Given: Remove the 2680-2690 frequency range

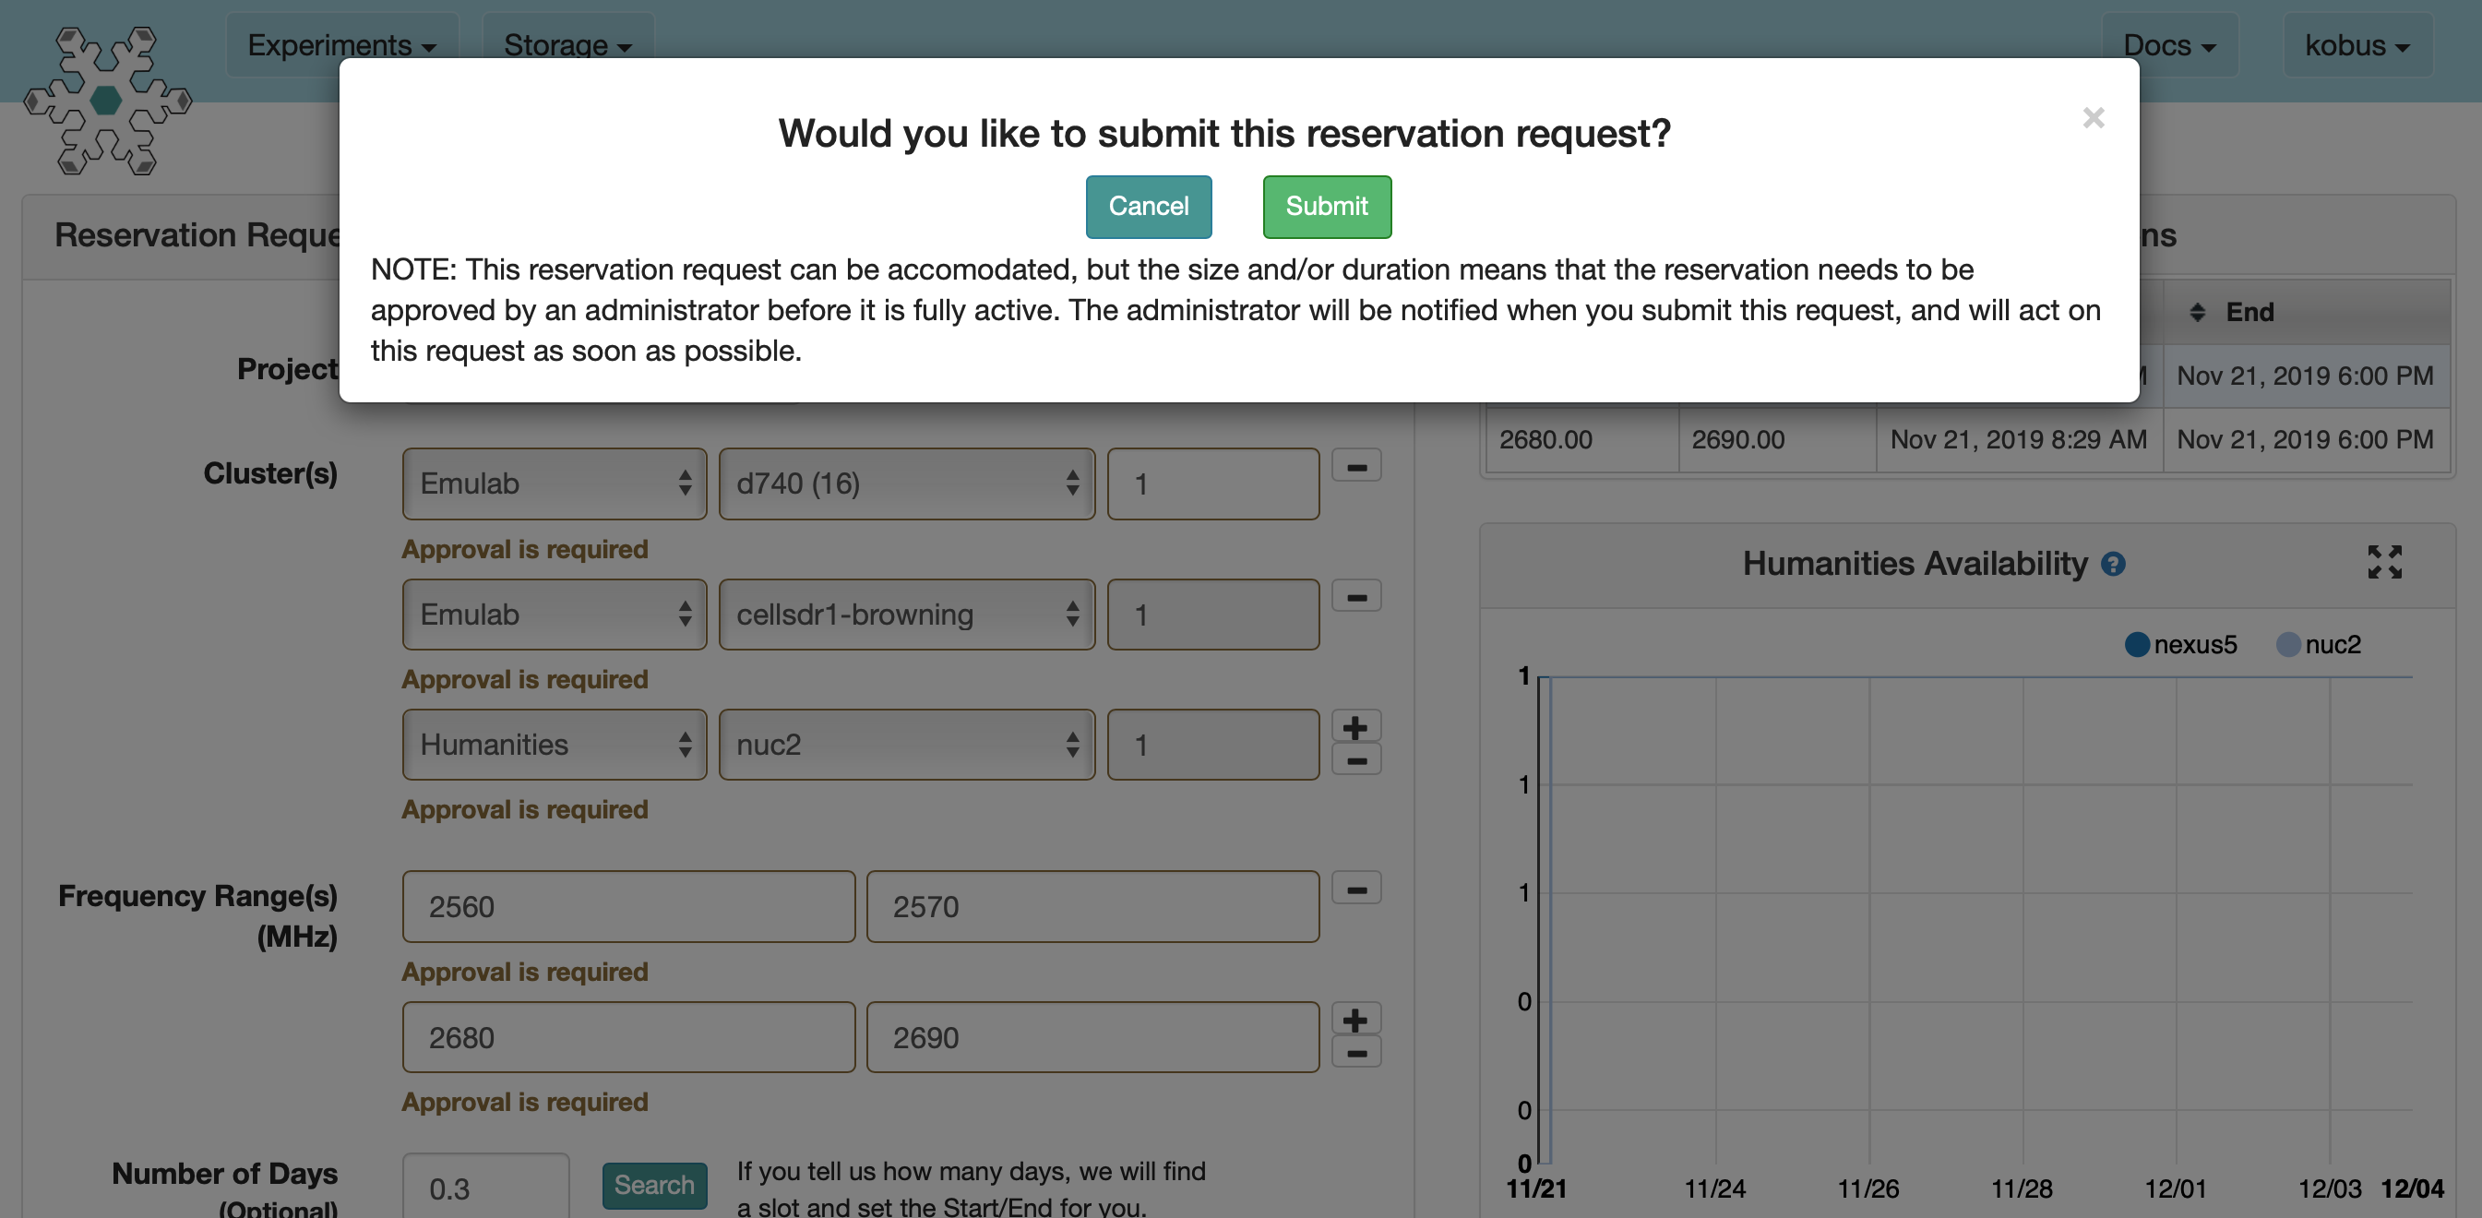Looking at the screenshot, I should [1356, 1052].
